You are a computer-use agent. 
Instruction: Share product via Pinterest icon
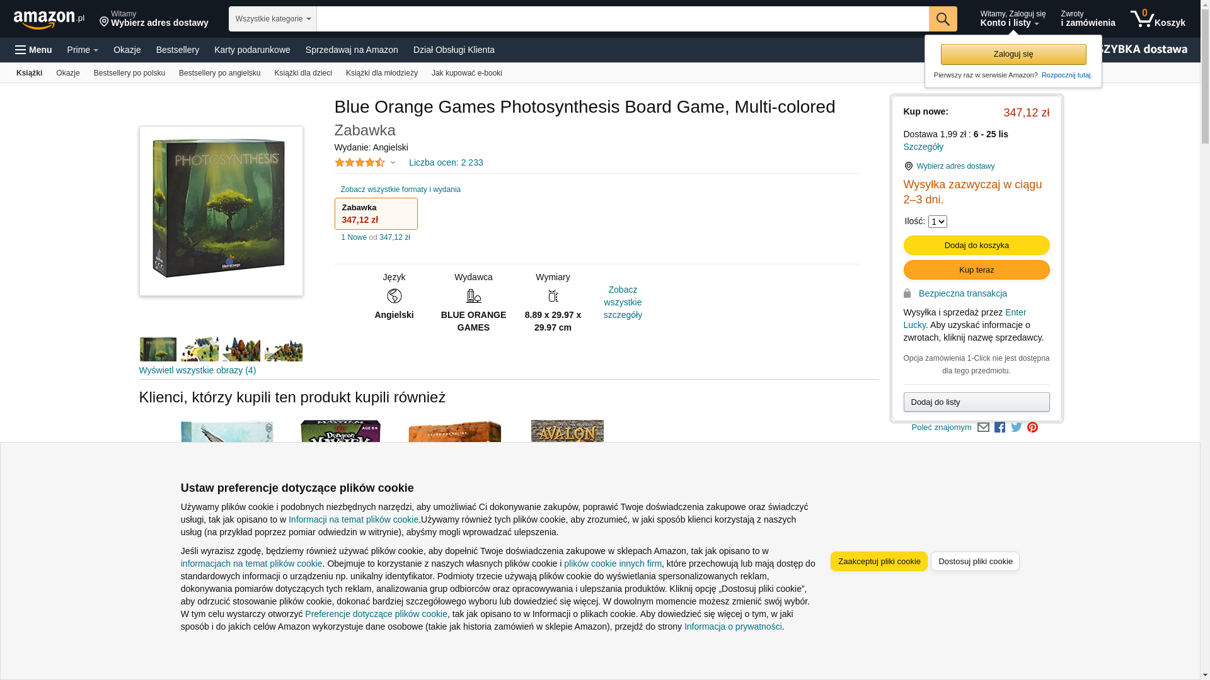click(x=1032, y=428)
